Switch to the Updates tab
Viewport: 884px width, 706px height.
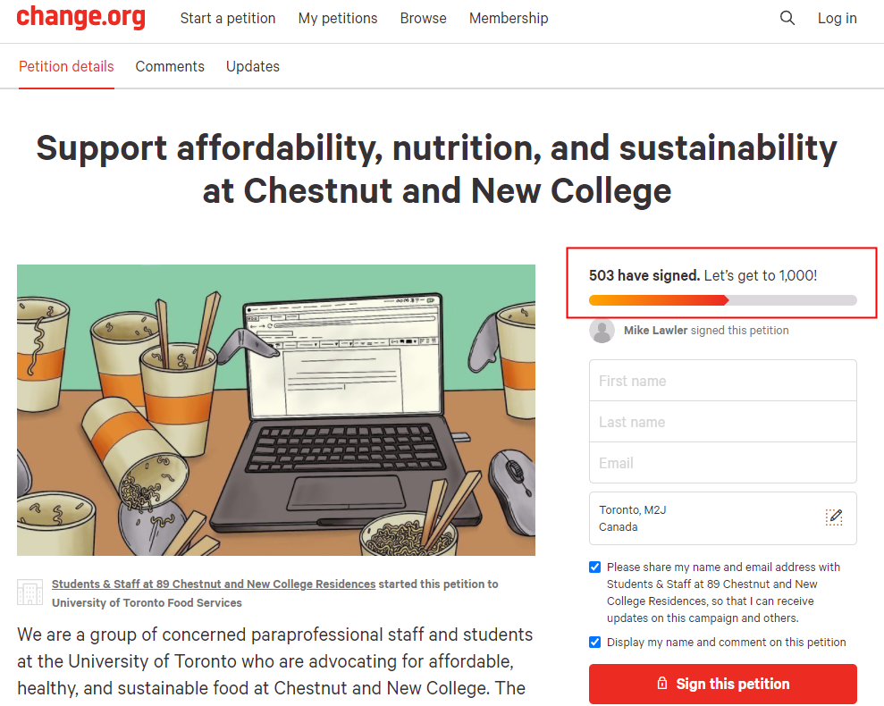pos(253,66)
